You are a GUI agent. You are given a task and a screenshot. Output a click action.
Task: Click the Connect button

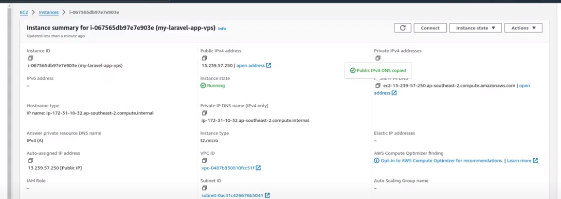point(430,28)
